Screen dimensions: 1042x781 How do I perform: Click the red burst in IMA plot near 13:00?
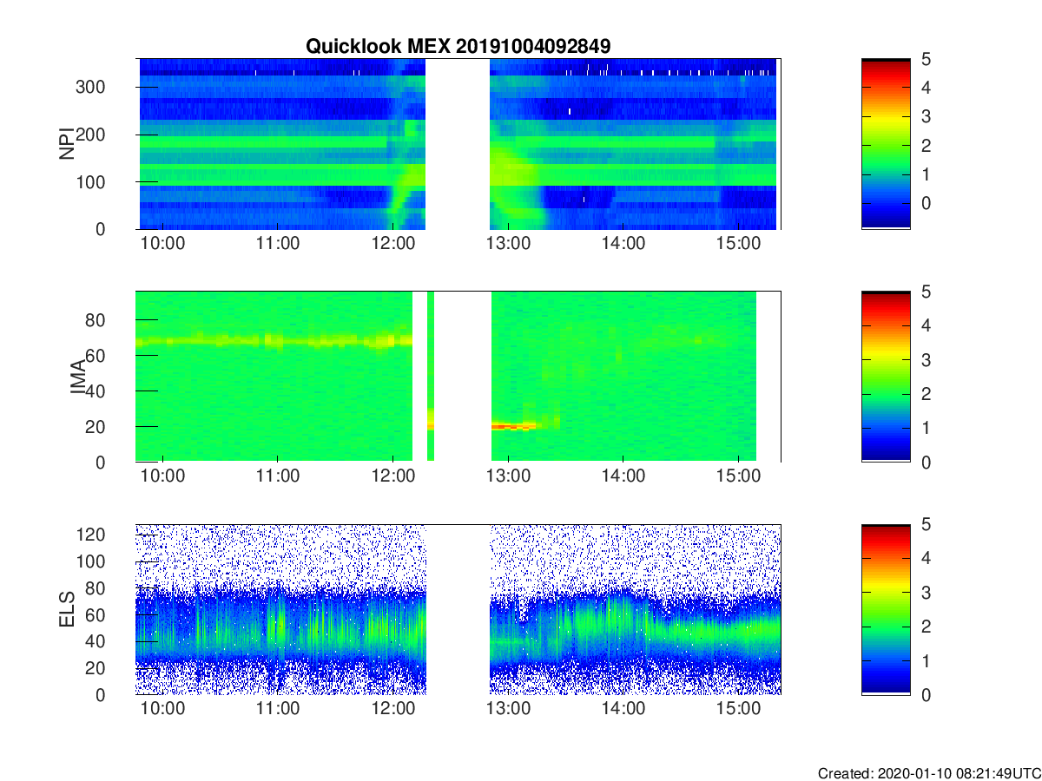point(514,426)
